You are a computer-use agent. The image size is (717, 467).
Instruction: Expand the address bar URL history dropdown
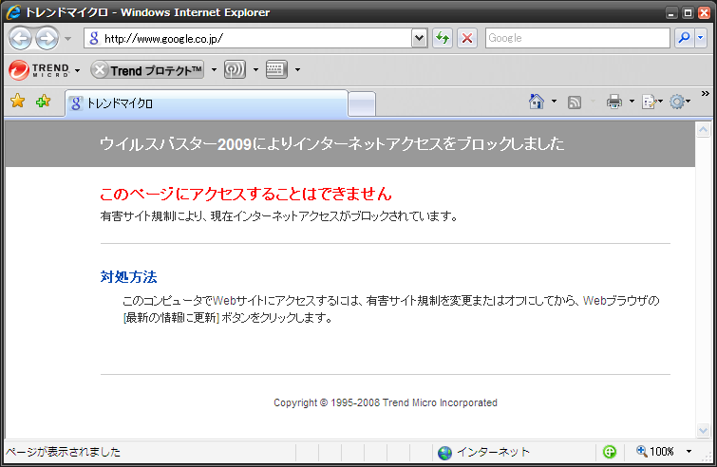click(x=420, y=38)
